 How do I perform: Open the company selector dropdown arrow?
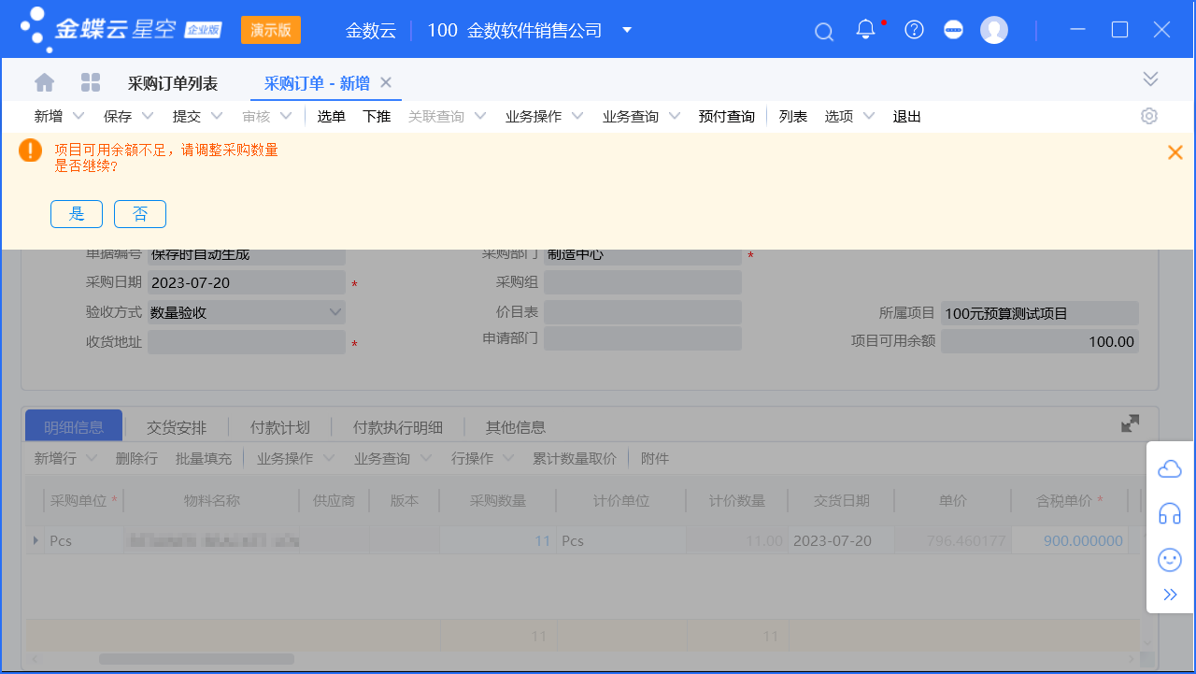tap(627, 30)
